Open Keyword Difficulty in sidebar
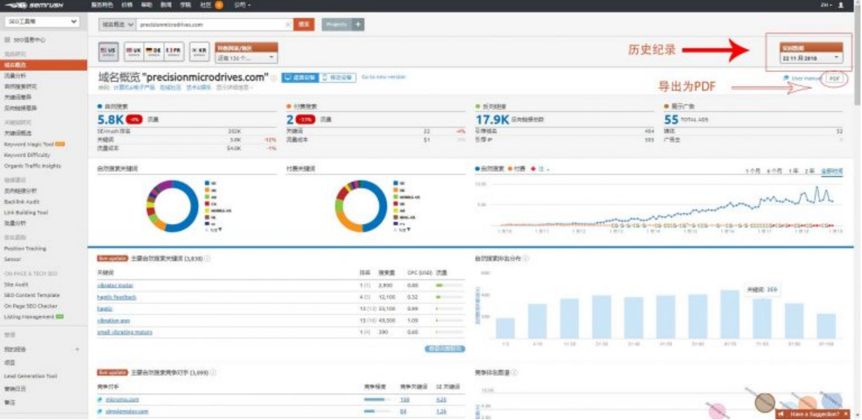This screenshot has width=862, height=420. tap(27, 155)
